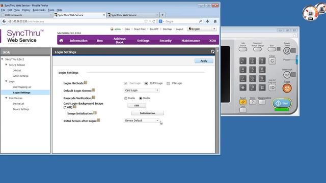Click the help icon beside Passcode Verification
The image size is (326, 183).
94,97
